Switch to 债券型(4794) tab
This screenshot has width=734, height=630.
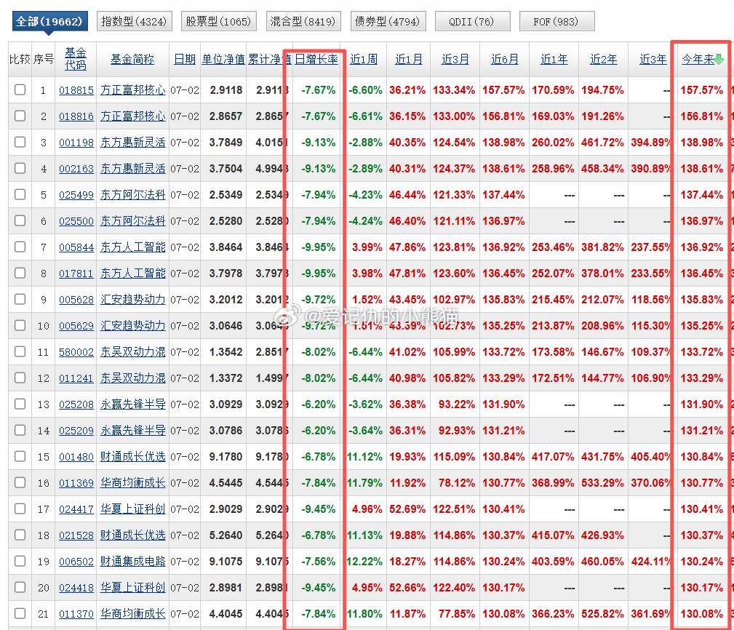388,22
